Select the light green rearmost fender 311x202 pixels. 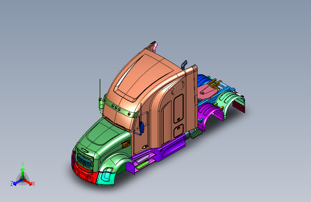(x=227, y=98)
